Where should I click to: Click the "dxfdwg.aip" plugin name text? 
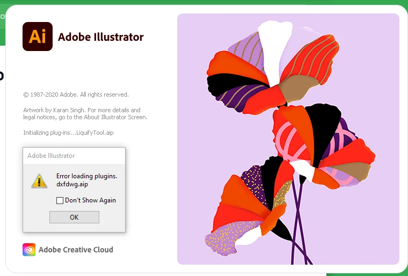pyautogui.click(x=72, y=184)
